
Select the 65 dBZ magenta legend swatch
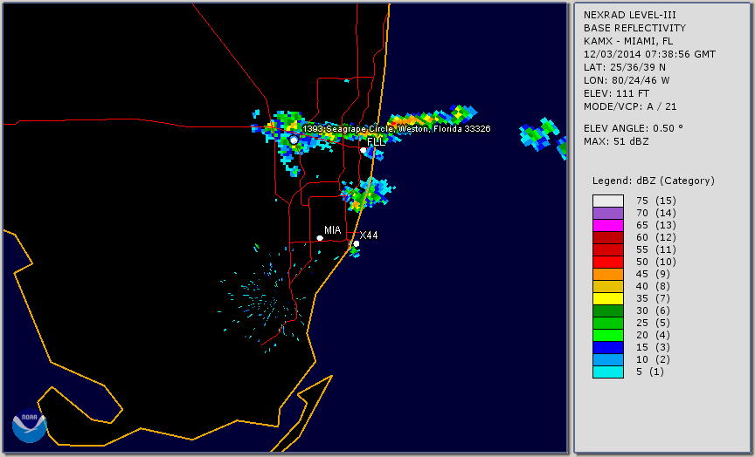(608, 225)
